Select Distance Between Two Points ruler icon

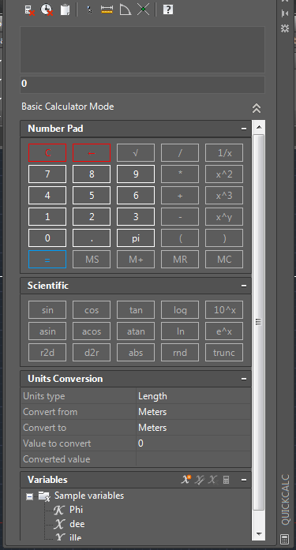click(x=107, y=9)
